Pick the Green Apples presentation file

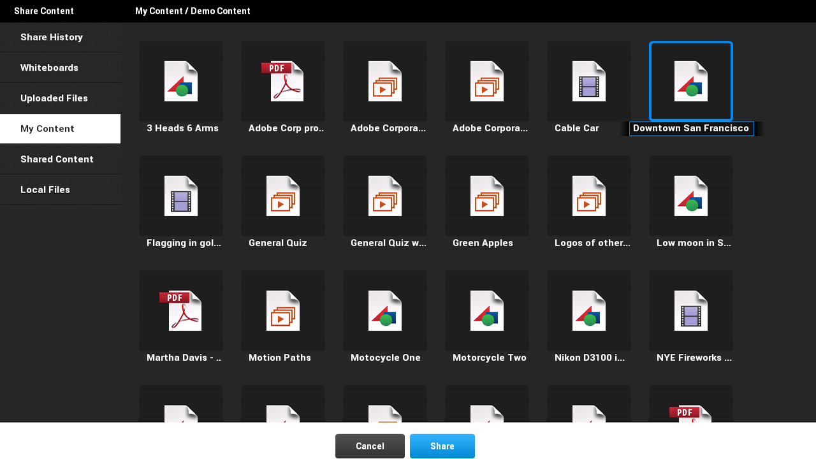tap(487, 196)
